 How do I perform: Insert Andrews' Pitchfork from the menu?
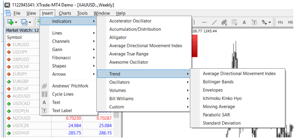[x=70, y=86]
